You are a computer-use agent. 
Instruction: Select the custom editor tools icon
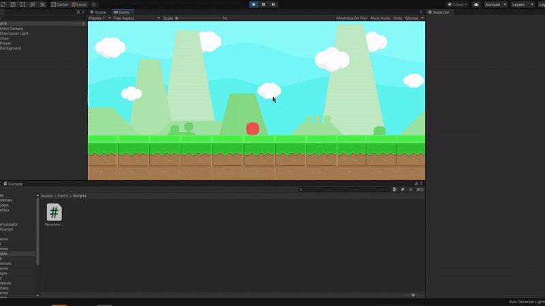pyautogui.click(x=42, y=4)
